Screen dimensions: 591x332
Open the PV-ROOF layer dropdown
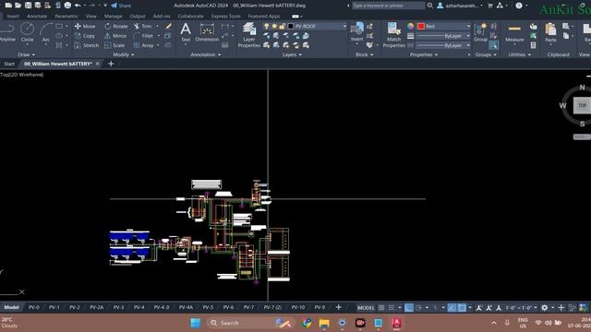(x=344, y=26)
